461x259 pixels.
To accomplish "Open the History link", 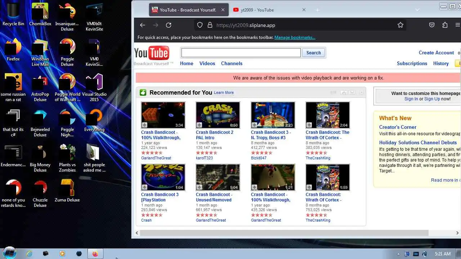I will [x=441, y=63].
